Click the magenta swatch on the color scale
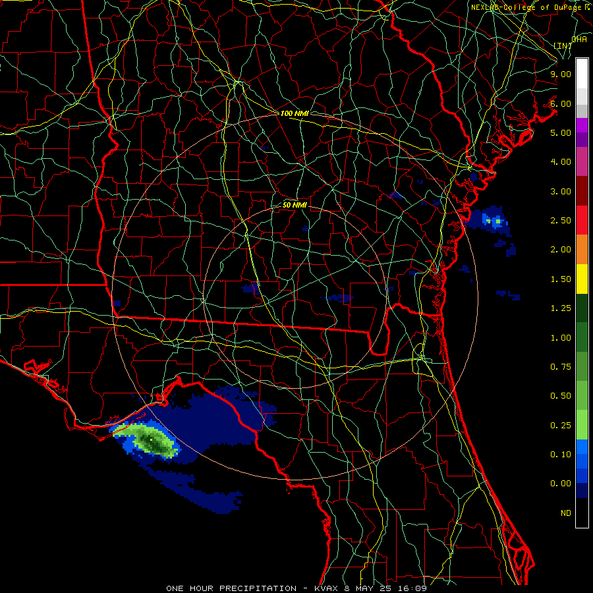 [582, 125]
